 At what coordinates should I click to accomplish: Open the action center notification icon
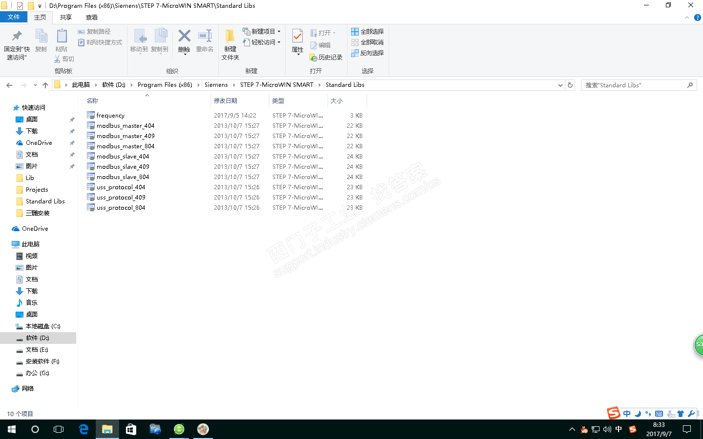point(687,429)
